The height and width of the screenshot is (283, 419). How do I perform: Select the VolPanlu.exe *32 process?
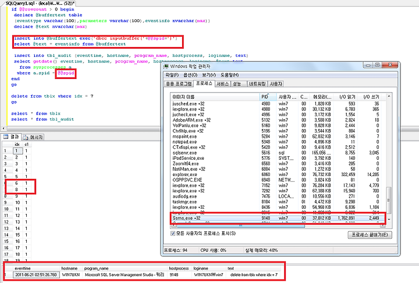[x=278, y=126]
